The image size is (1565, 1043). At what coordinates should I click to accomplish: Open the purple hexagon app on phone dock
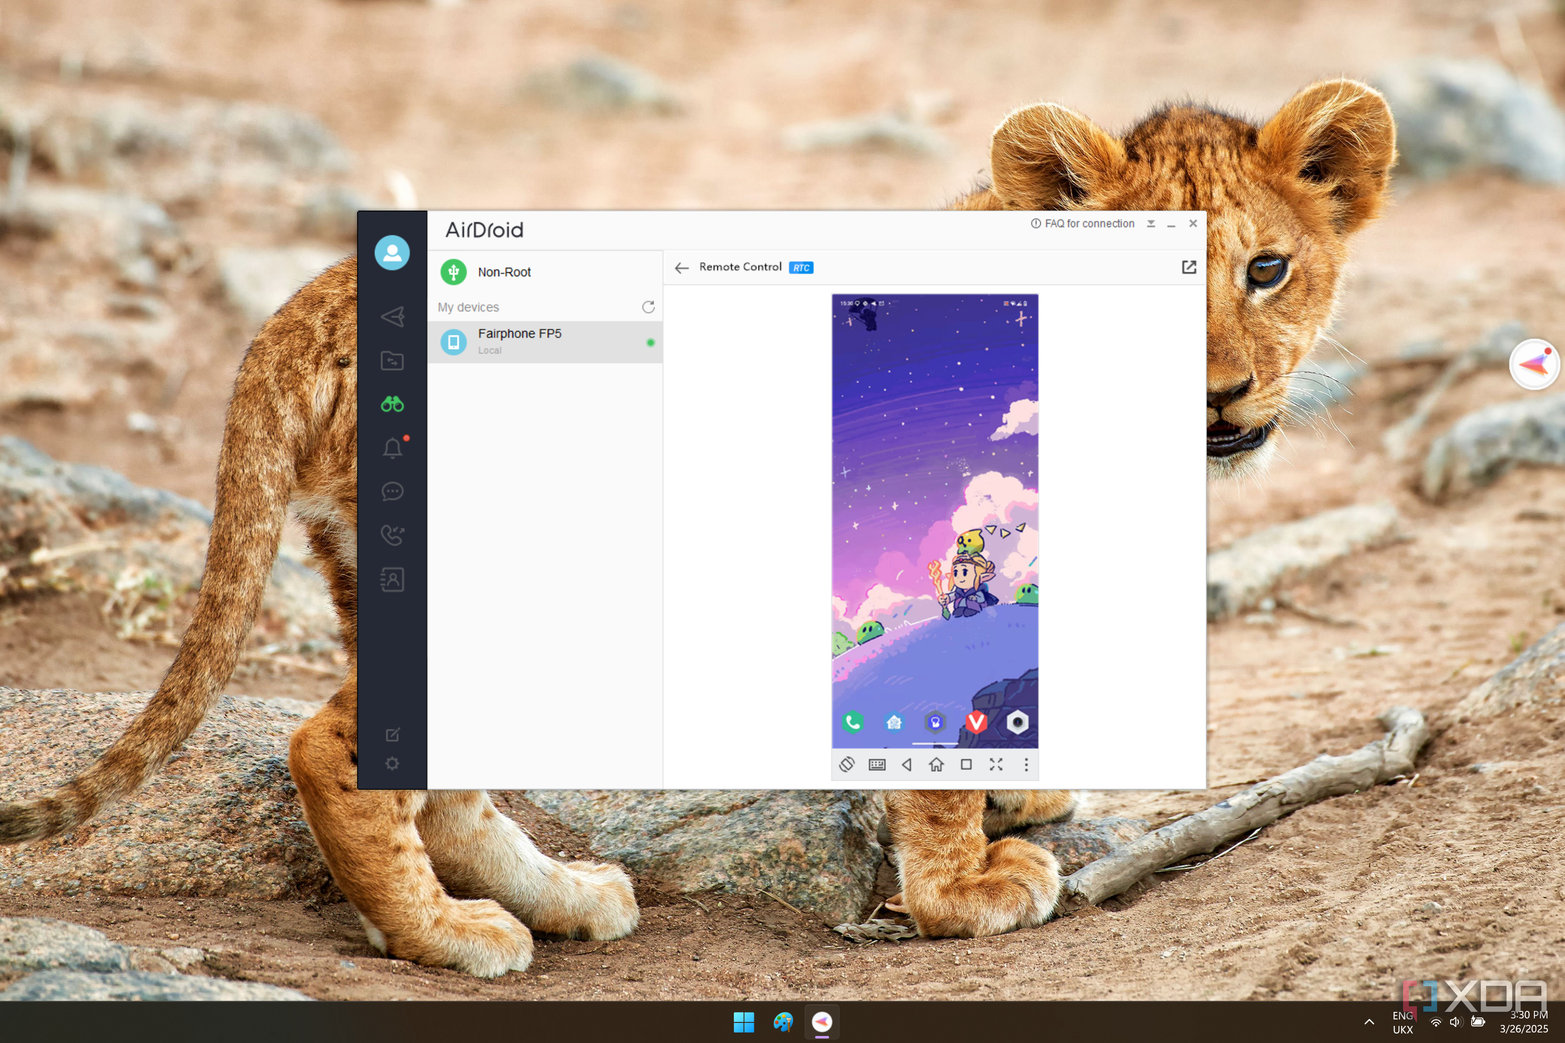click(x=935, y=722)
